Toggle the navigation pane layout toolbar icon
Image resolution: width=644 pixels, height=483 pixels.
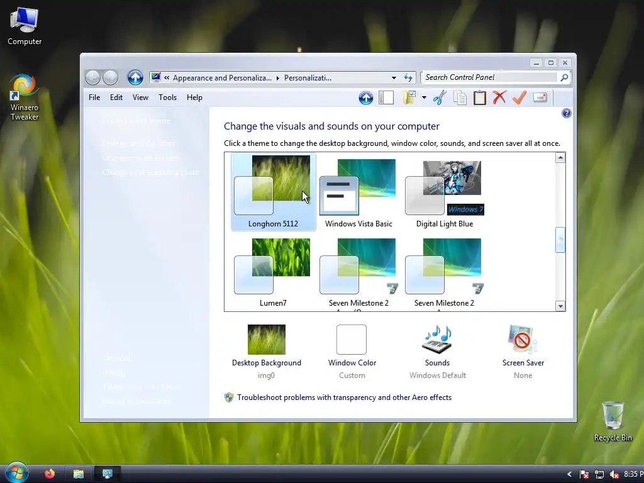386,97
